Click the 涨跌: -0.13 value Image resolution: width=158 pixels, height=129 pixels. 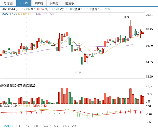83,9
